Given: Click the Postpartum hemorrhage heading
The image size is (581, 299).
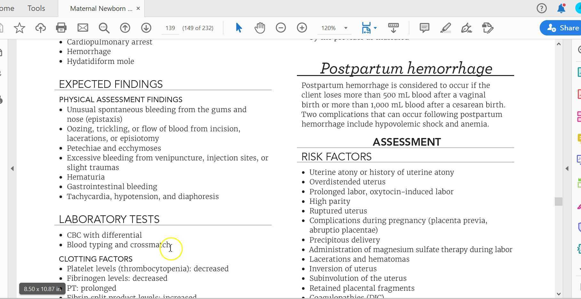Looking at the screenshot, I should pos(406,68).
